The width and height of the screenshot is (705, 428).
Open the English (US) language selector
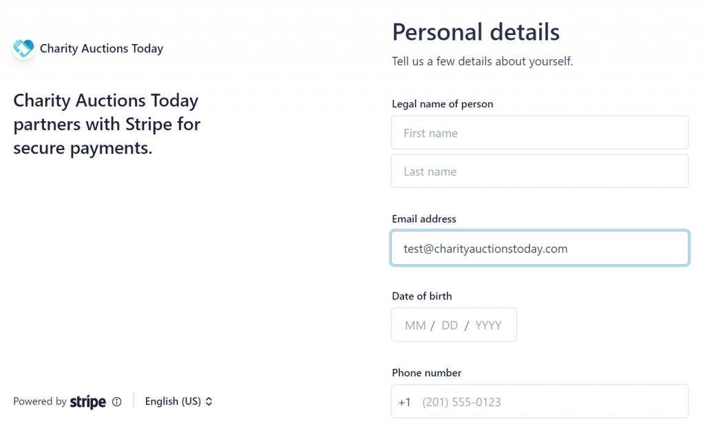tap(178, 401)
